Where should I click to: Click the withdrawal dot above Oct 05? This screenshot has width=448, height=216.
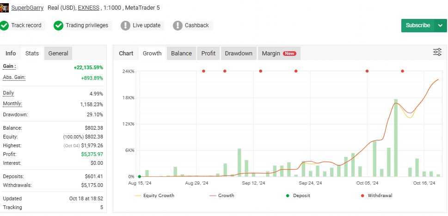tap(367, 71)
